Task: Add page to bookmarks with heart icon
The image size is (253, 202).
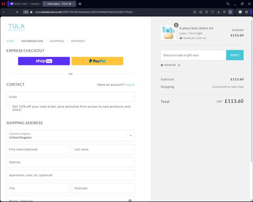Action: (213, 12)
